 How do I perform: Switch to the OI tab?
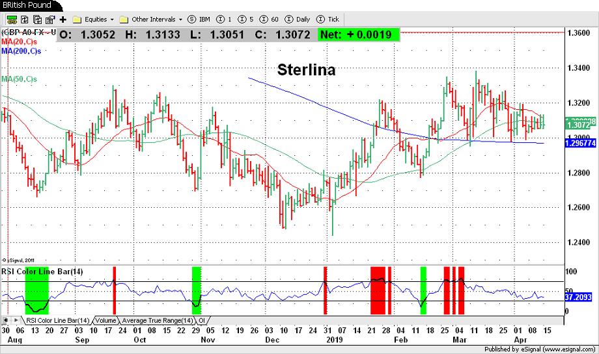click(x=202, y=320)
